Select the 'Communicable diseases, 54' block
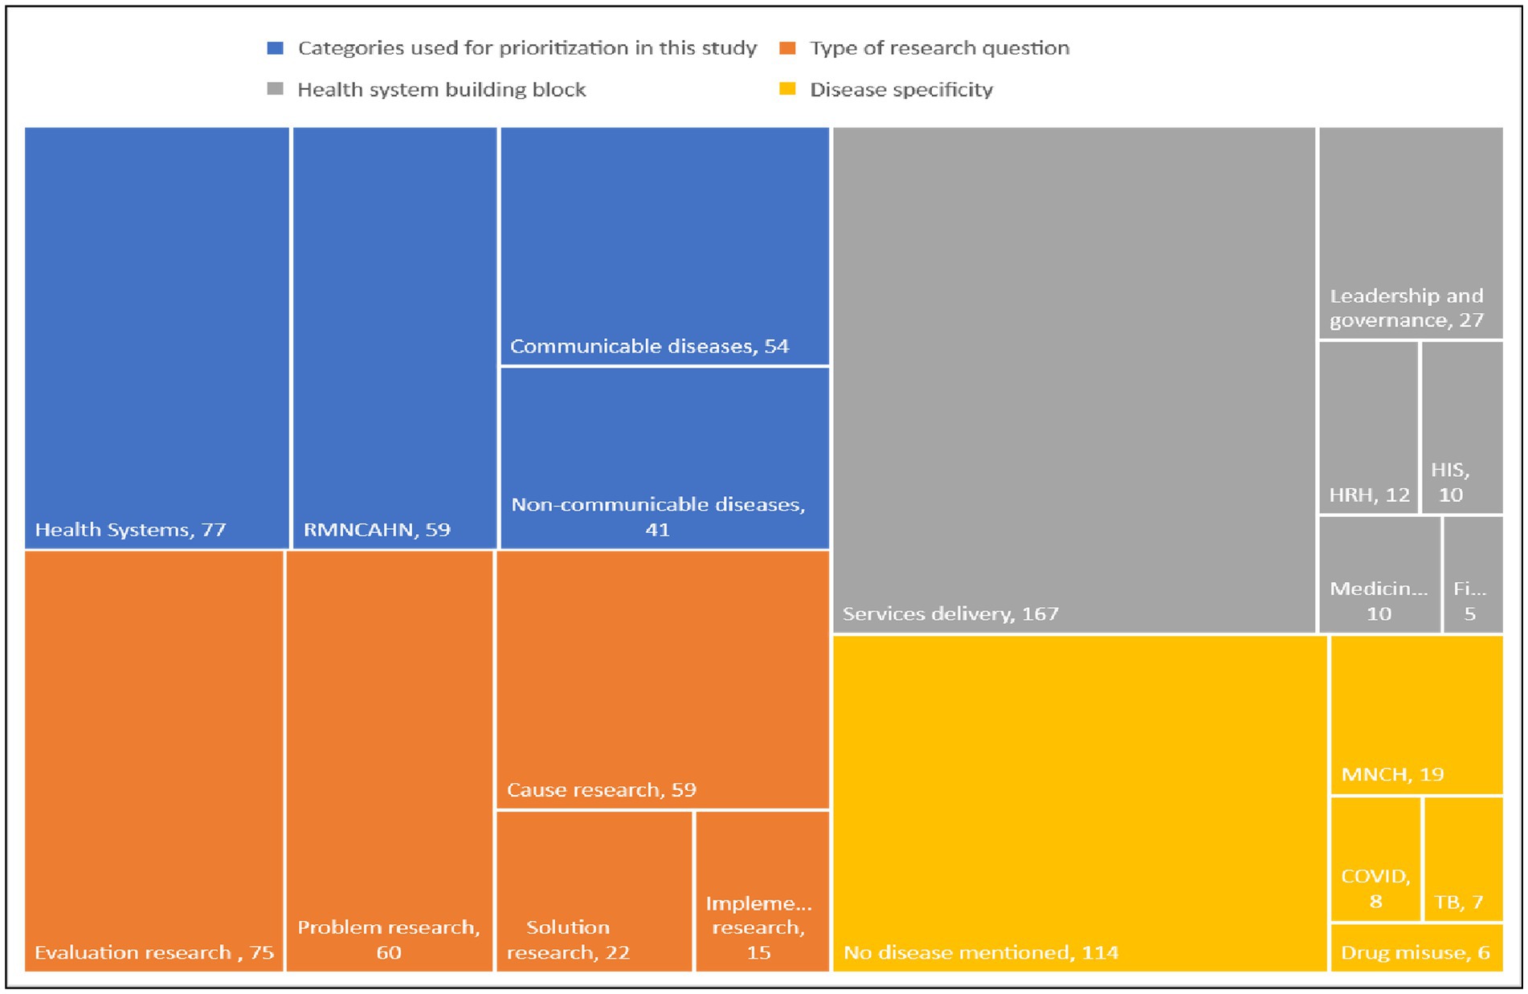 point(664,246)
